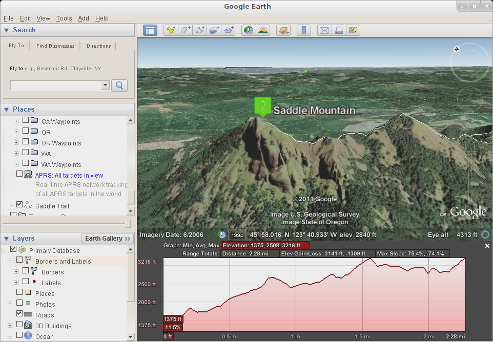Enable the OR folder checkbox

pyautogui.click(x=26, y=131)
